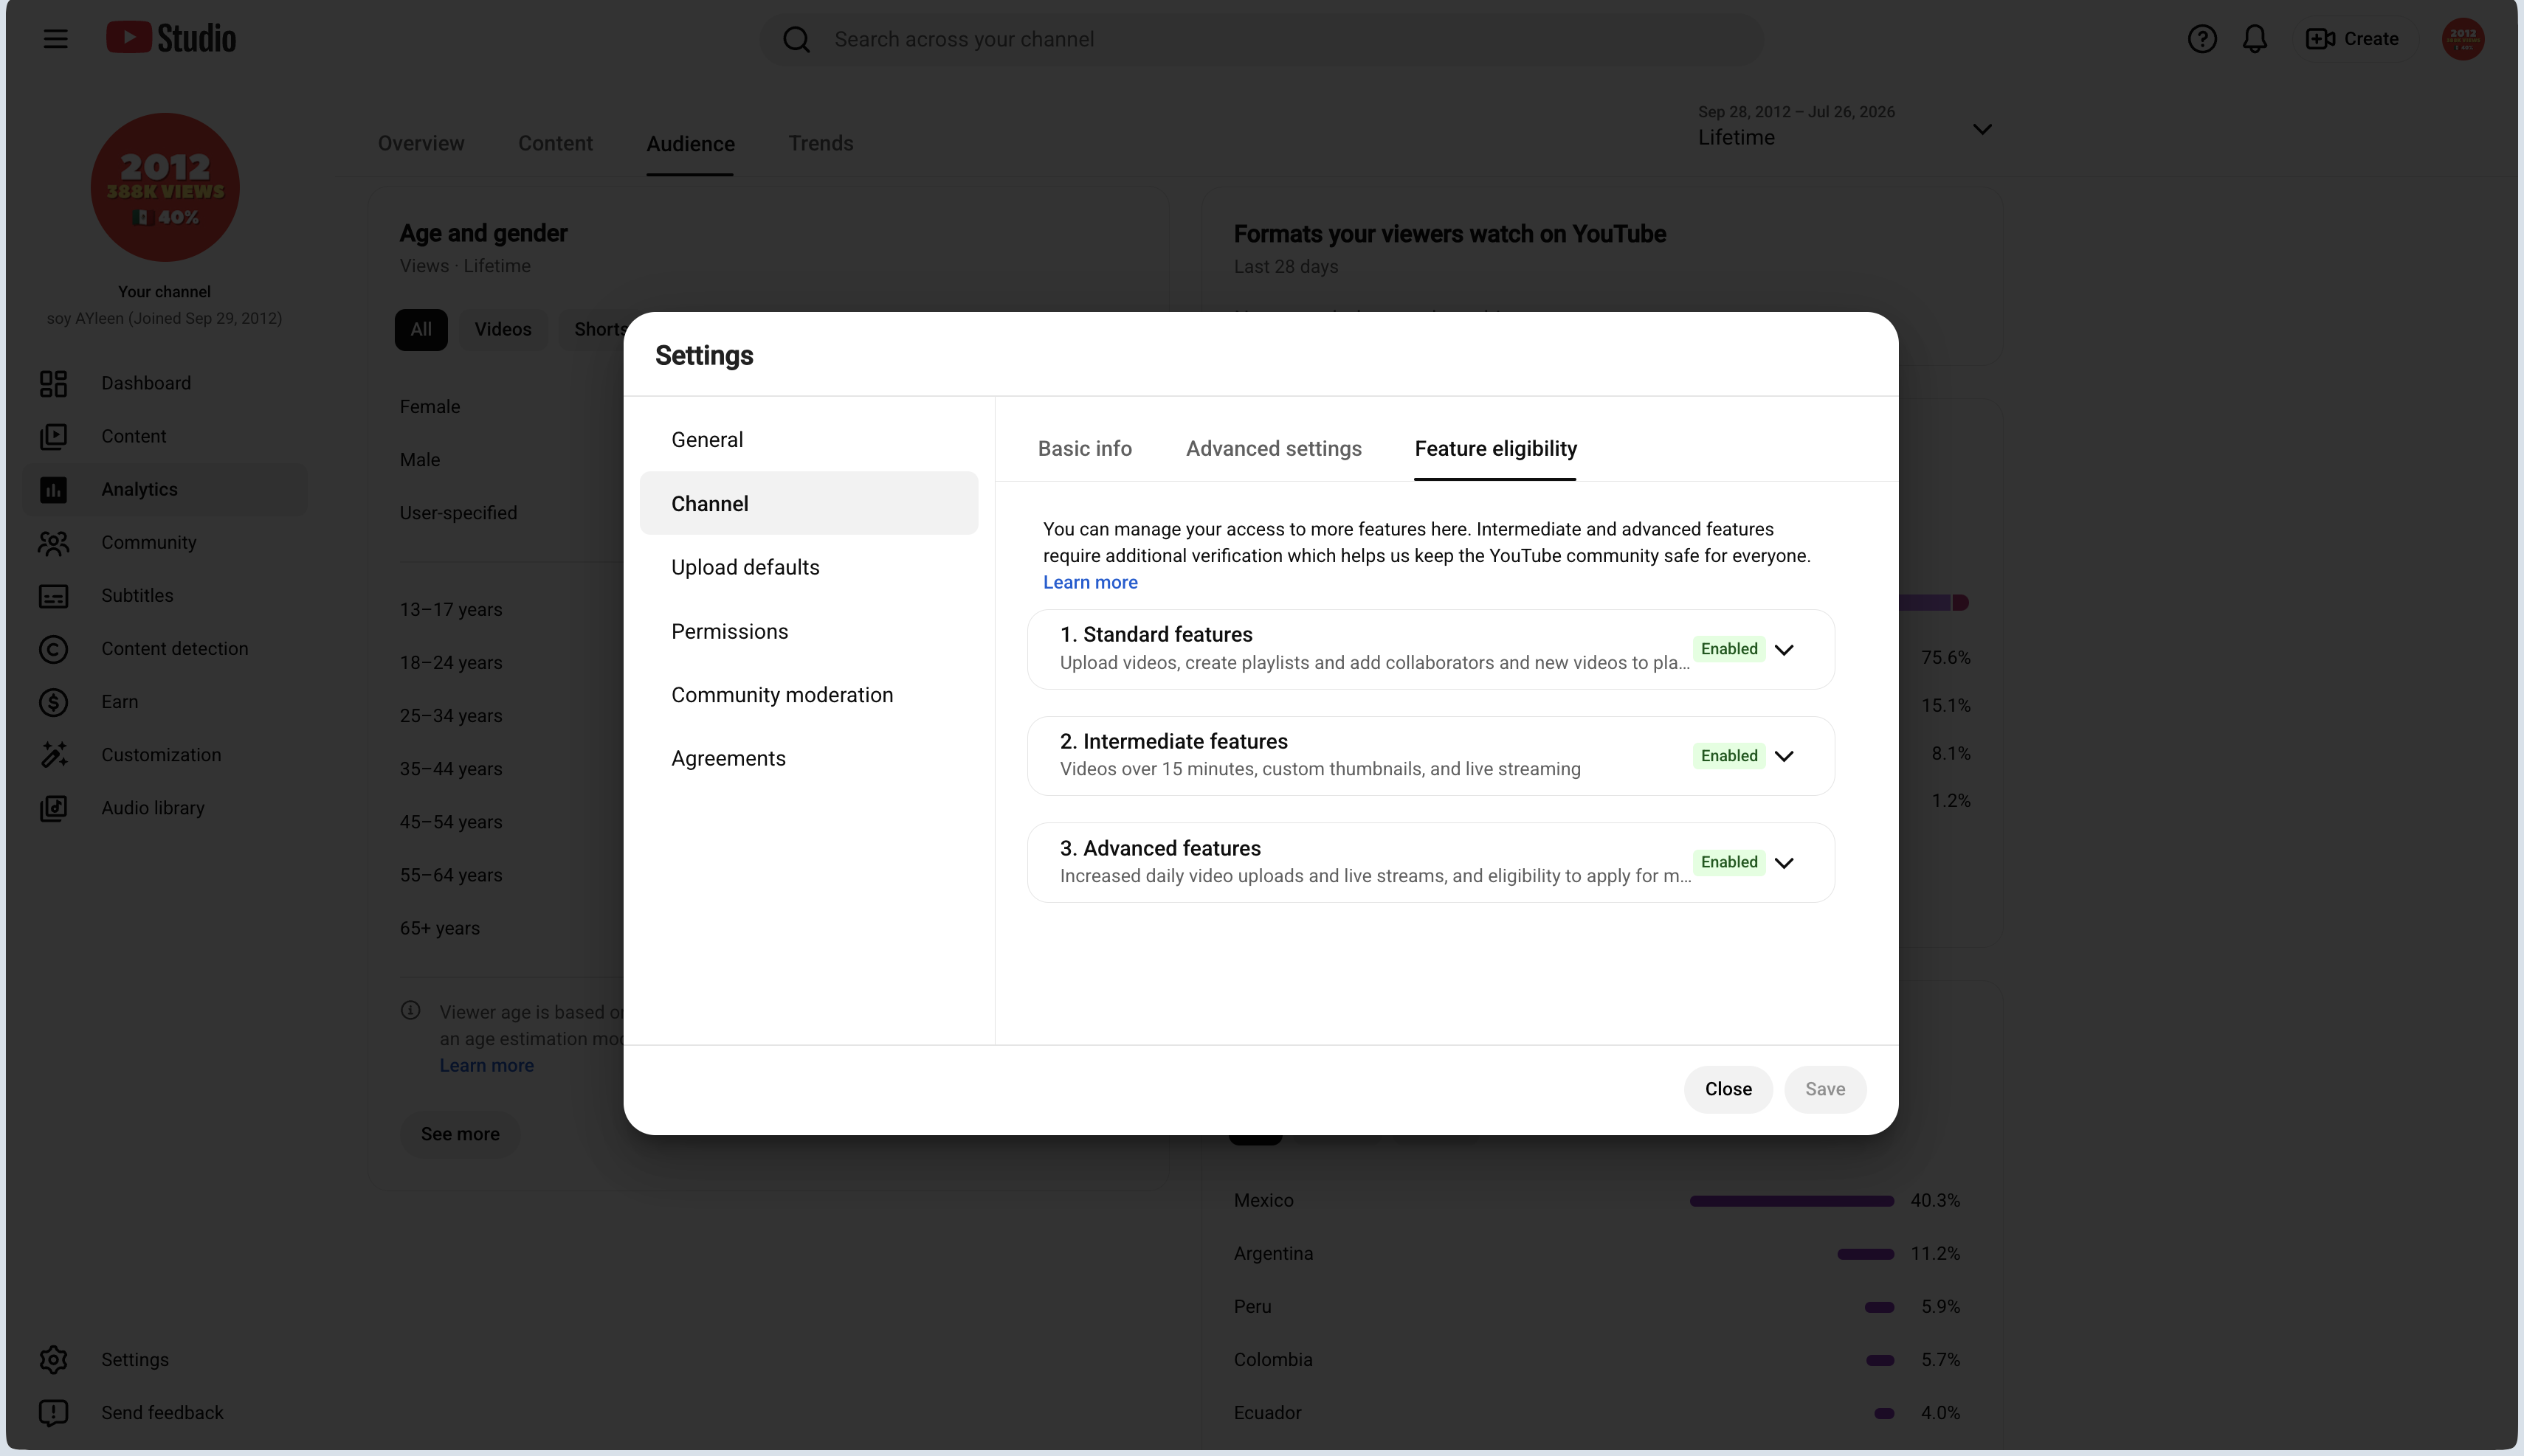Open Learn more link in Feature eligibility
This screenshot has height=1456, width=2524.
[1089, 582]
